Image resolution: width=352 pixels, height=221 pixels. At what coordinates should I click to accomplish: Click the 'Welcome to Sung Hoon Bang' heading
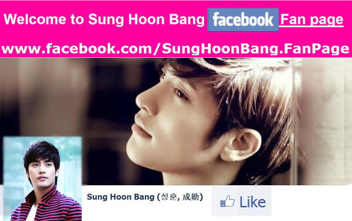[x=104, y=20]
